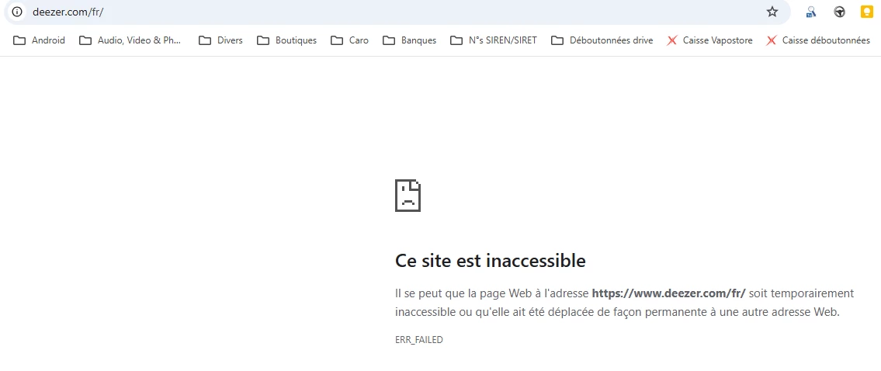
Task: Click the ERR_FAILED error code
Action: tap(419, 339)
